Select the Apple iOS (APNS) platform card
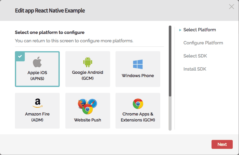This screenshot has width=239, height=155. [x=37, y=69]
